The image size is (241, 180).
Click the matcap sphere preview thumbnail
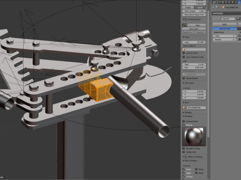click(194, 136)
